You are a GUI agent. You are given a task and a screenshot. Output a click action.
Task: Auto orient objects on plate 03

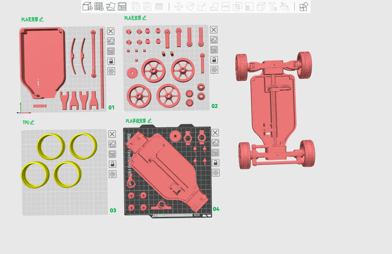[x=112, y=144]
